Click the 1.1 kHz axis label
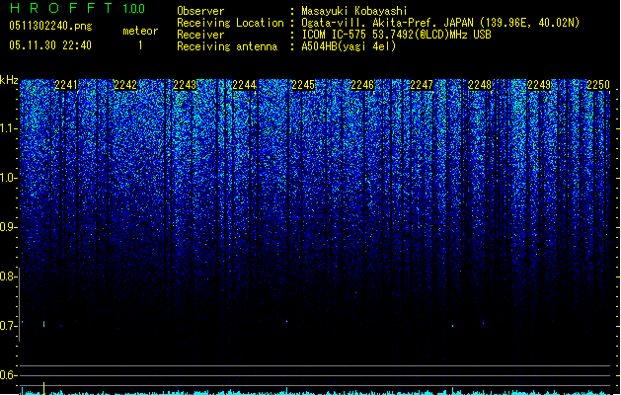Viewport: 621px width, 395px height. (x=9, y=128)
